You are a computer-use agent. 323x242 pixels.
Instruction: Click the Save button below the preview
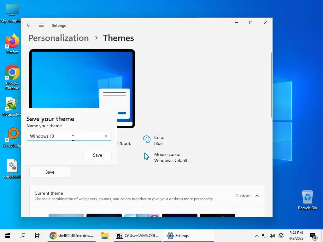pyautogui.click(x=50, y=172)
